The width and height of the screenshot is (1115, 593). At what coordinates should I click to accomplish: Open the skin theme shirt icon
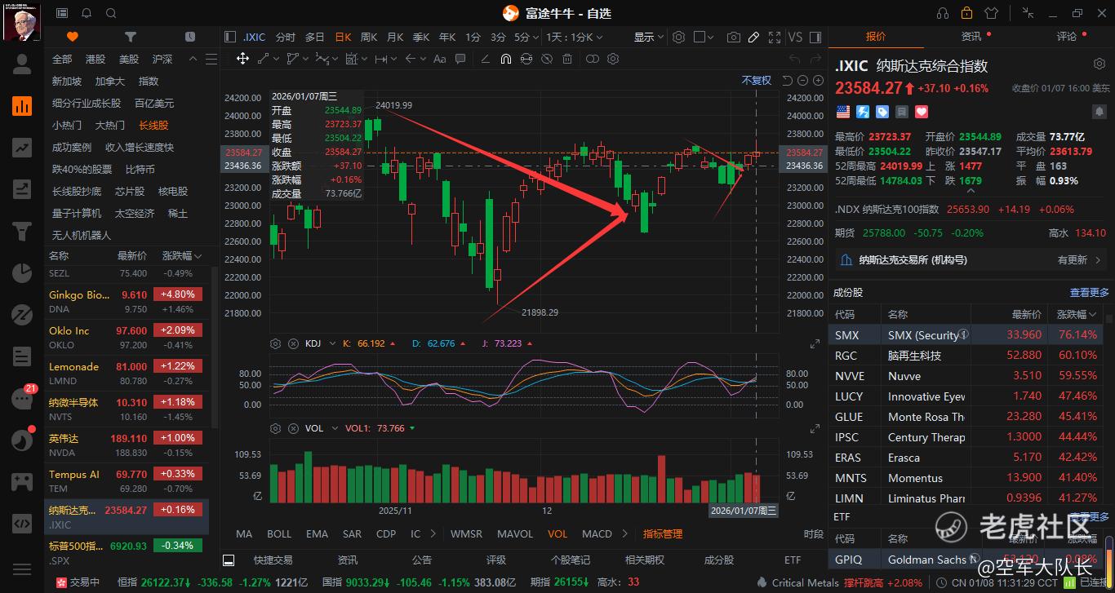click(x=992, y=13)
